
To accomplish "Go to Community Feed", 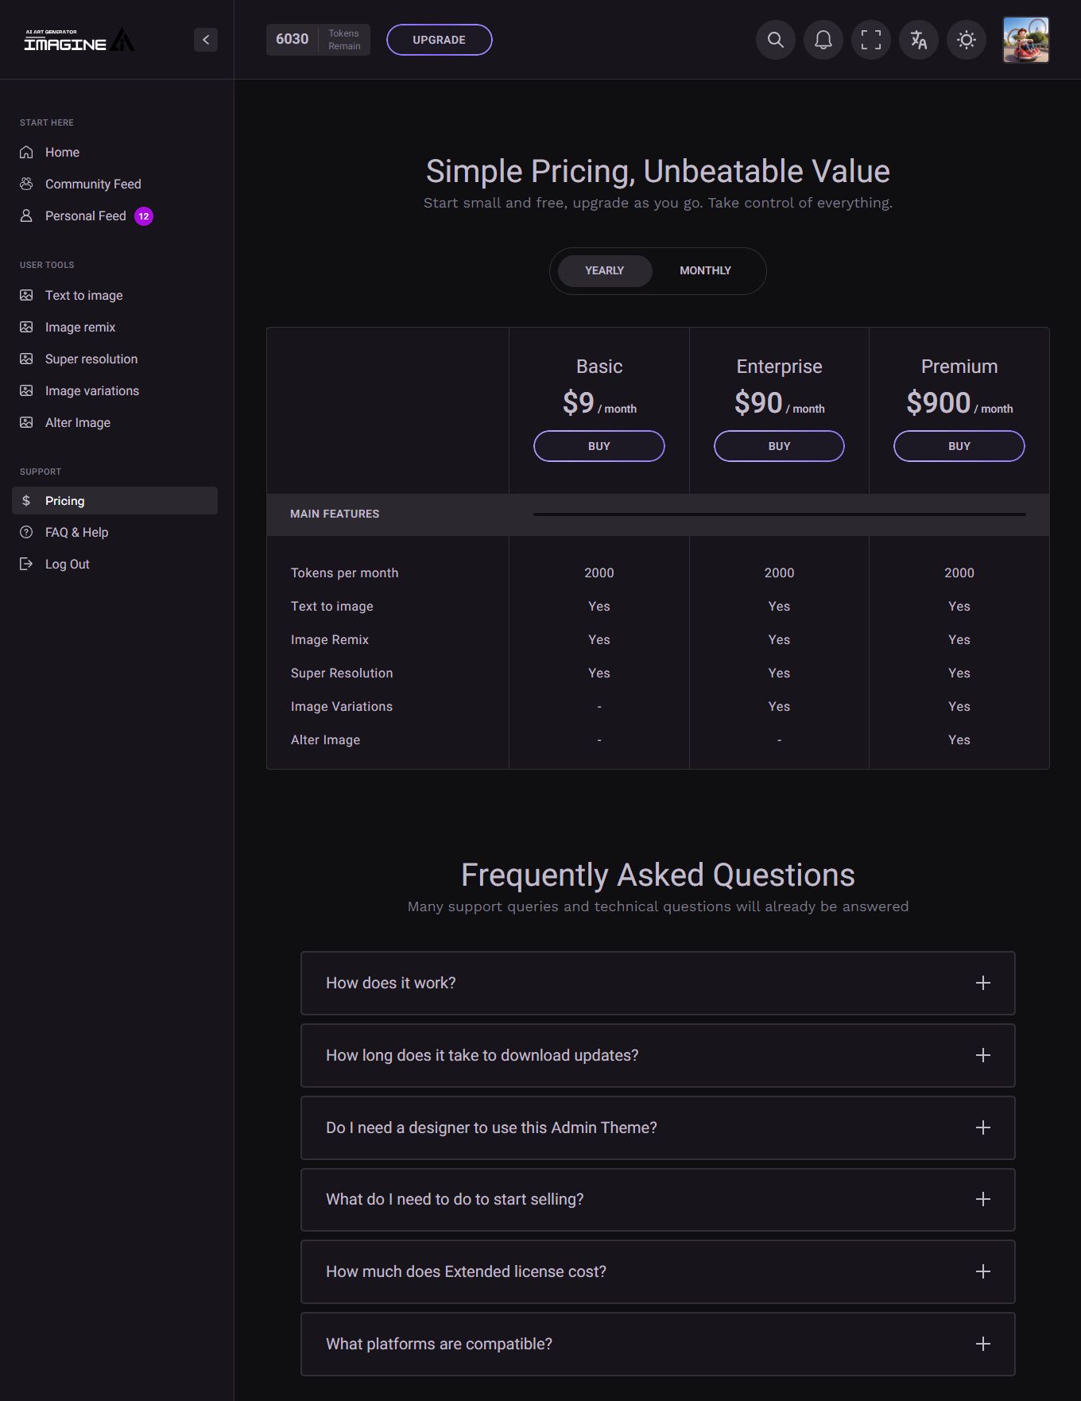I will click(x=92, y=184).
